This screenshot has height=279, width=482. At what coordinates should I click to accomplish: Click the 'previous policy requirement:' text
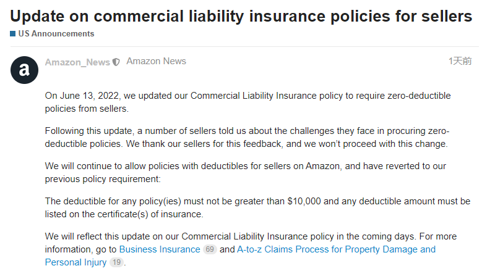[103, 179]
